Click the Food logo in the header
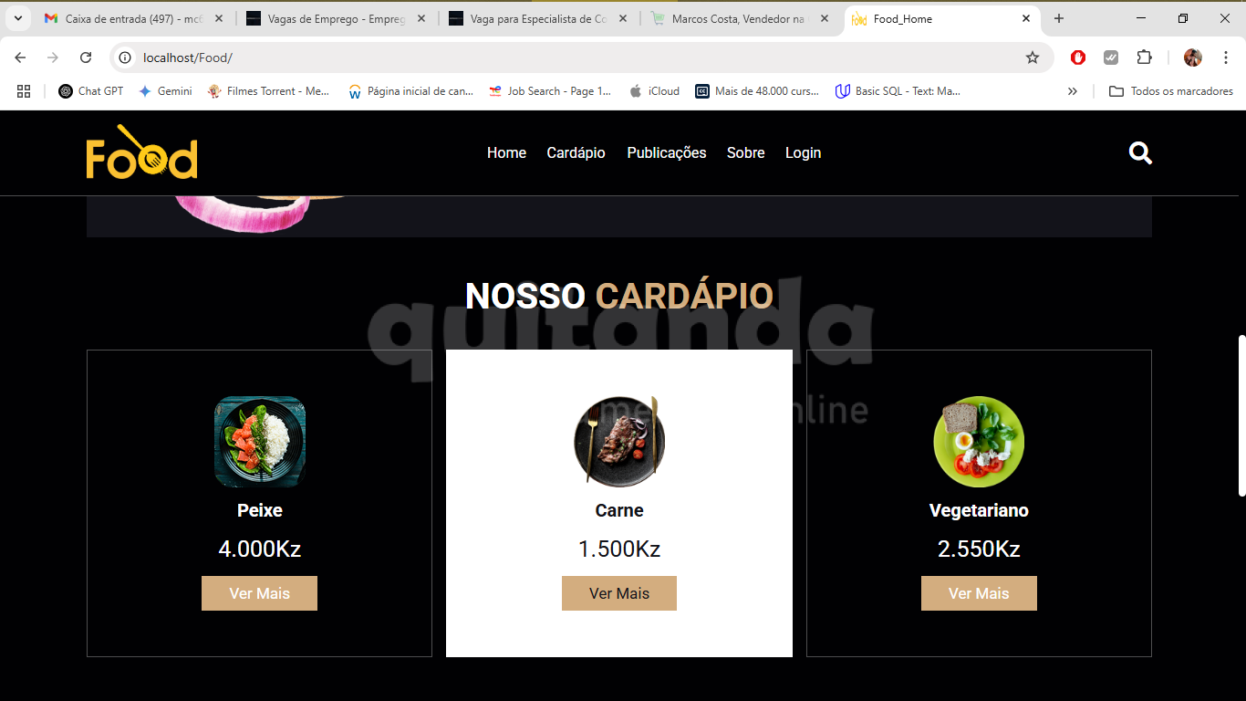 click(141, 152)
